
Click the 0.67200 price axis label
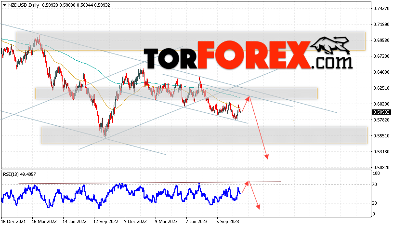click(381, 56)
